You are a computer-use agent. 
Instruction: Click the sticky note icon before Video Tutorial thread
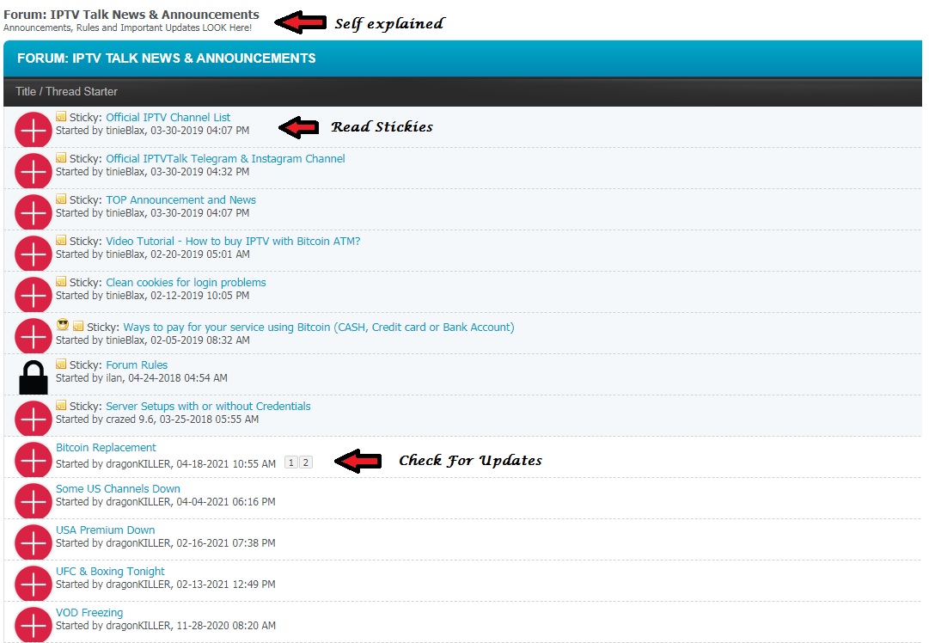coord(61,240)
